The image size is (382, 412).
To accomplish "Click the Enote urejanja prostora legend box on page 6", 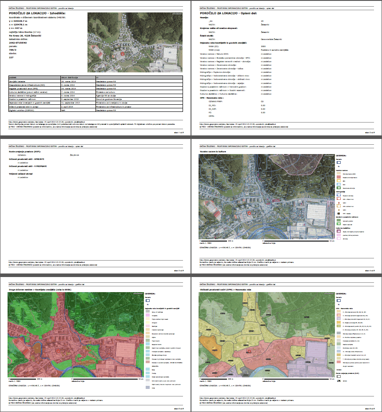I will click(x=338, y=376).
